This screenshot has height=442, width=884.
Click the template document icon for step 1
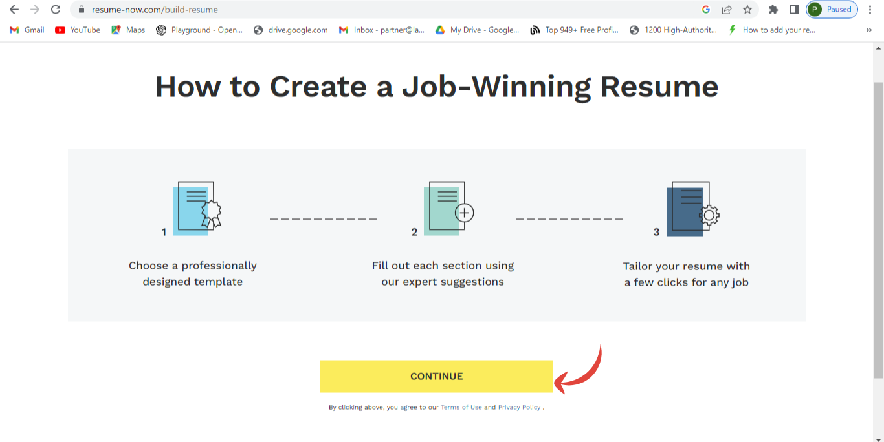pyautogui.click(x=197, y=207)
